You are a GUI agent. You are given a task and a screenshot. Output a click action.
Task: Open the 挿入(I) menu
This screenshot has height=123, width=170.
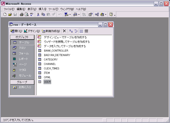tap(42, 9)
